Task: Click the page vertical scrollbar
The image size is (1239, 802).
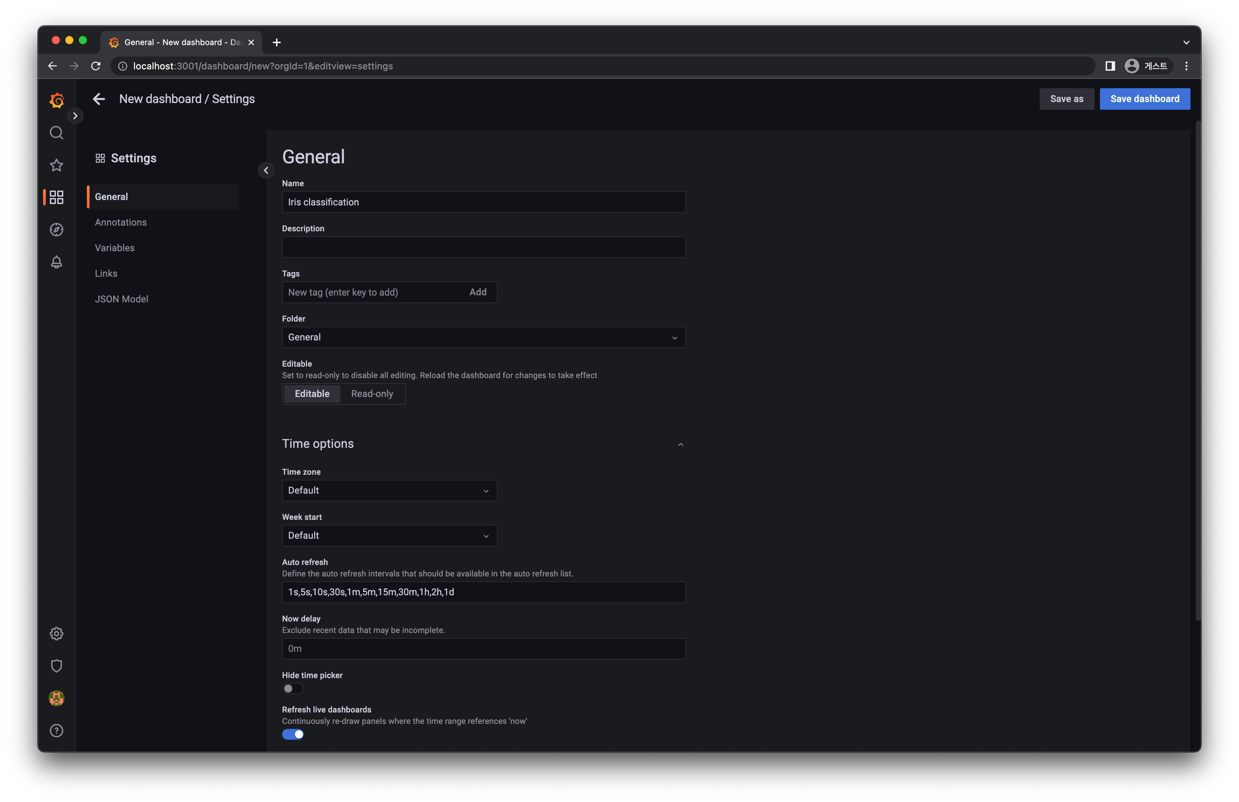Action: coord(1198,371)
